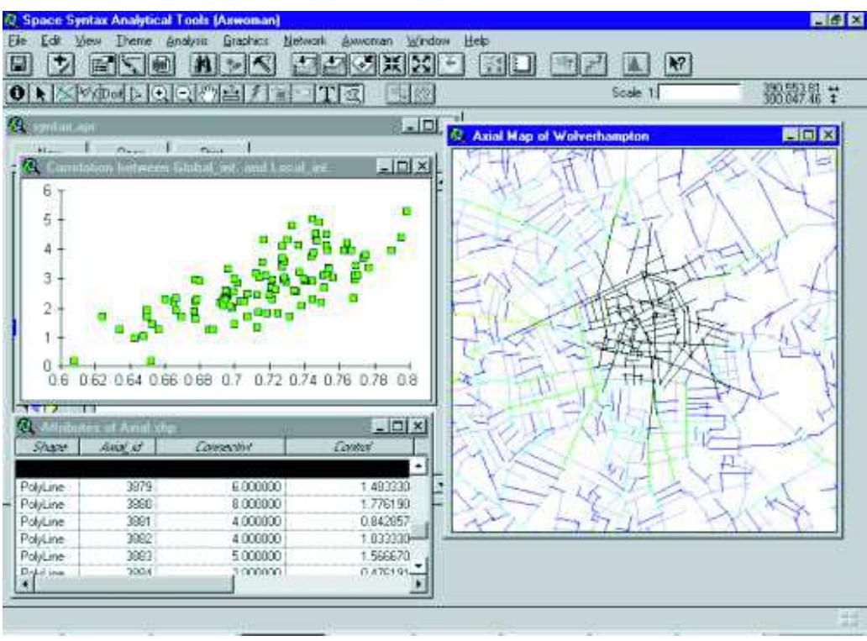
Task: Click into the Scale input field
Action: (699, 92)
